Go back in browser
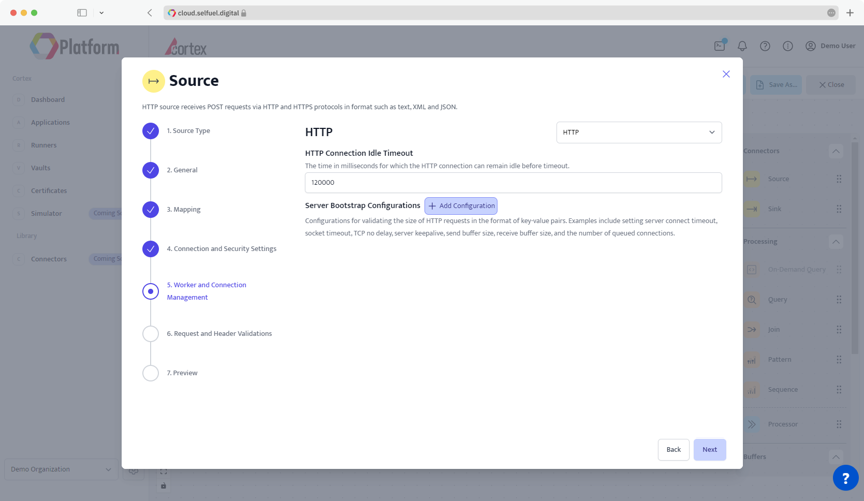 [x=150, y=13]
